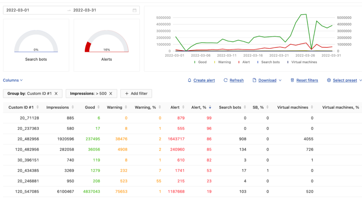Screen dimensions: 362x200
Task: Click the Refresh circular arrow icon
Action: (226, 80)
